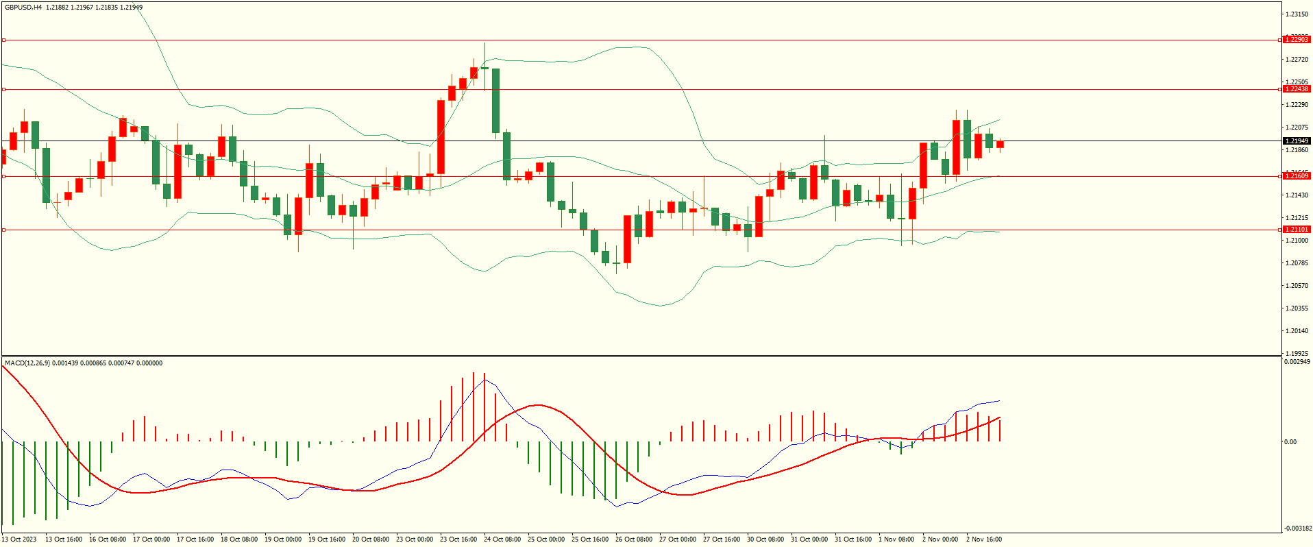1313x547 pixels.
Task: Select the red 1.21101 price tag
Action: coord(1296,230)
